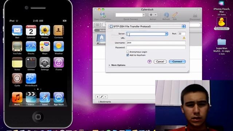Open the Action gear dropdown menu

(x=153, y=15)
